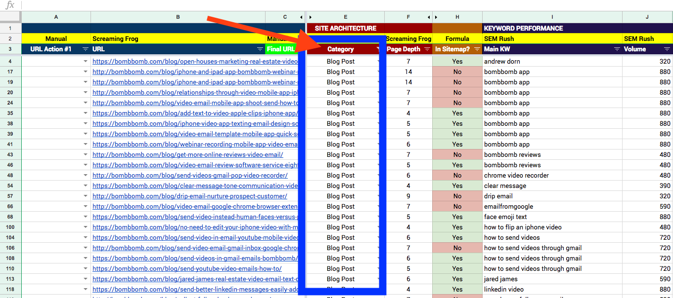The height and width of the screenshot is (298, 673).
Task: Open the filter icon on Main KW header
Action: (x=617, y=49)
